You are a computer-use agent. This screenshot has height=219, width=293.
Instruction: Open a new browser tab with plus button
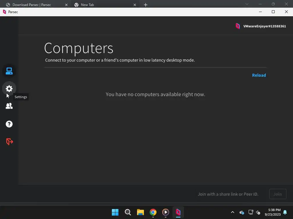pos(146,5)
